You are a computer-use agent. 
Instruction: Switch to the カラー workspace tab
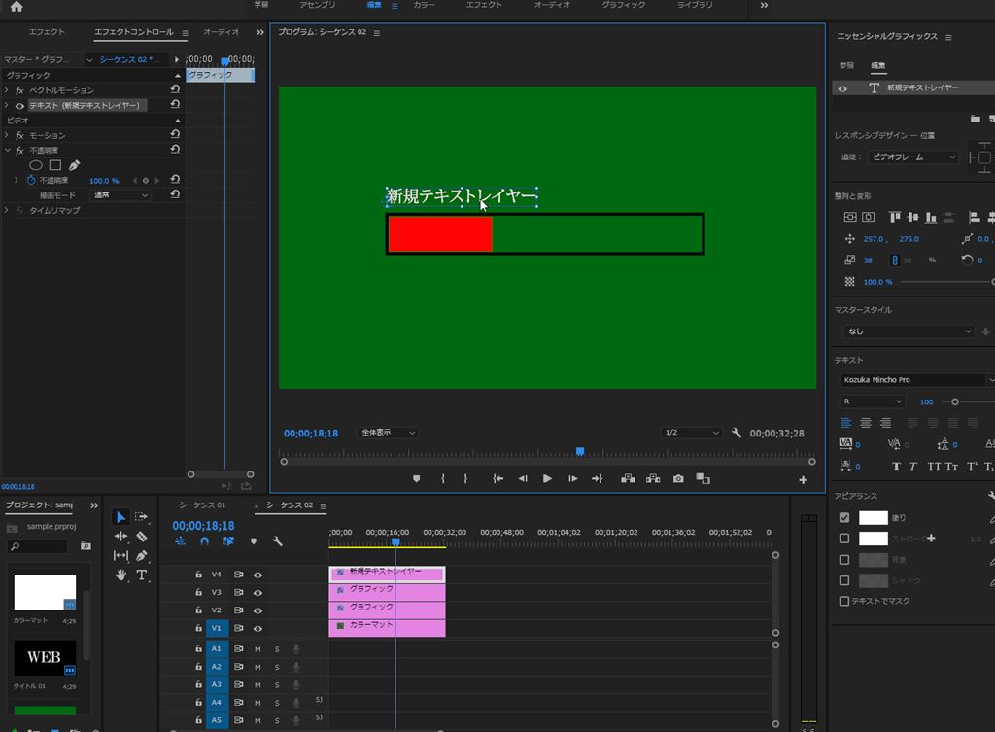[x=424, y=5]
